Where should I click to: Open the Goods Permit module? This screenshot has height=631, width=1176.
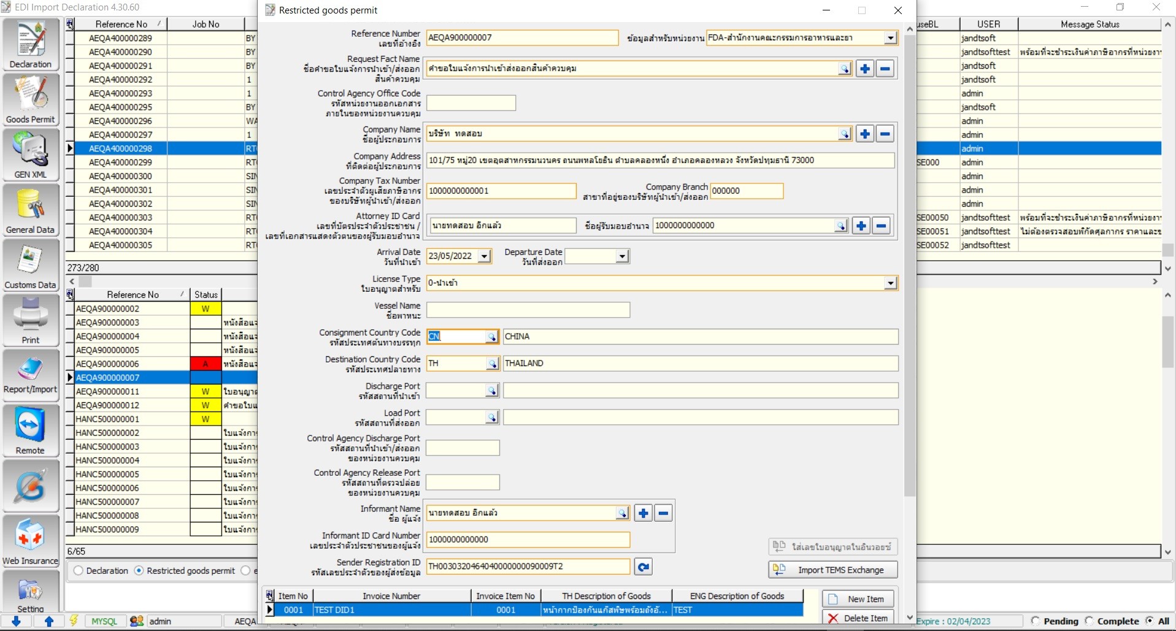coord(31,99)
